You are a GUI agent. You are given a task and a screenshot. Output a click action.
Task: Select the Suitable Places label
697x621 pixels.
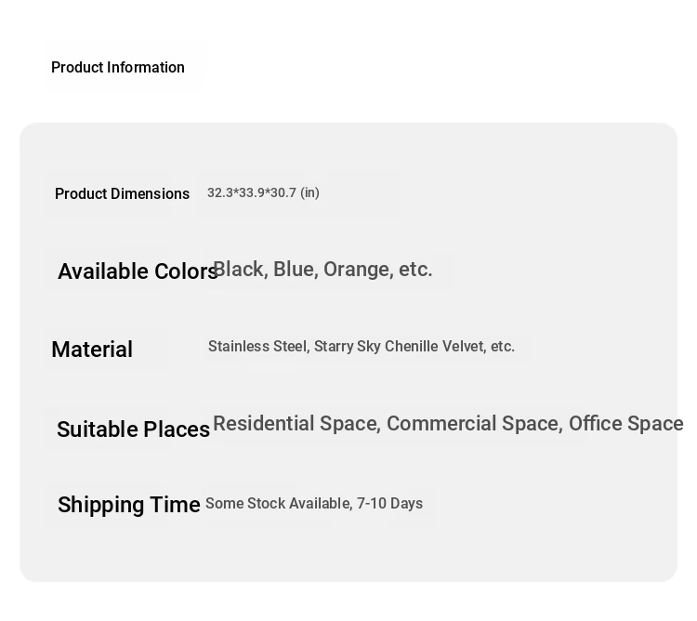[x=133, y=429]
